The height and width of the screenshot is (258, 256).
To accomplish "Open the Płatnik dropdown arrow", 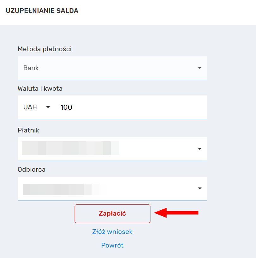I will click(x=199, y=149).
